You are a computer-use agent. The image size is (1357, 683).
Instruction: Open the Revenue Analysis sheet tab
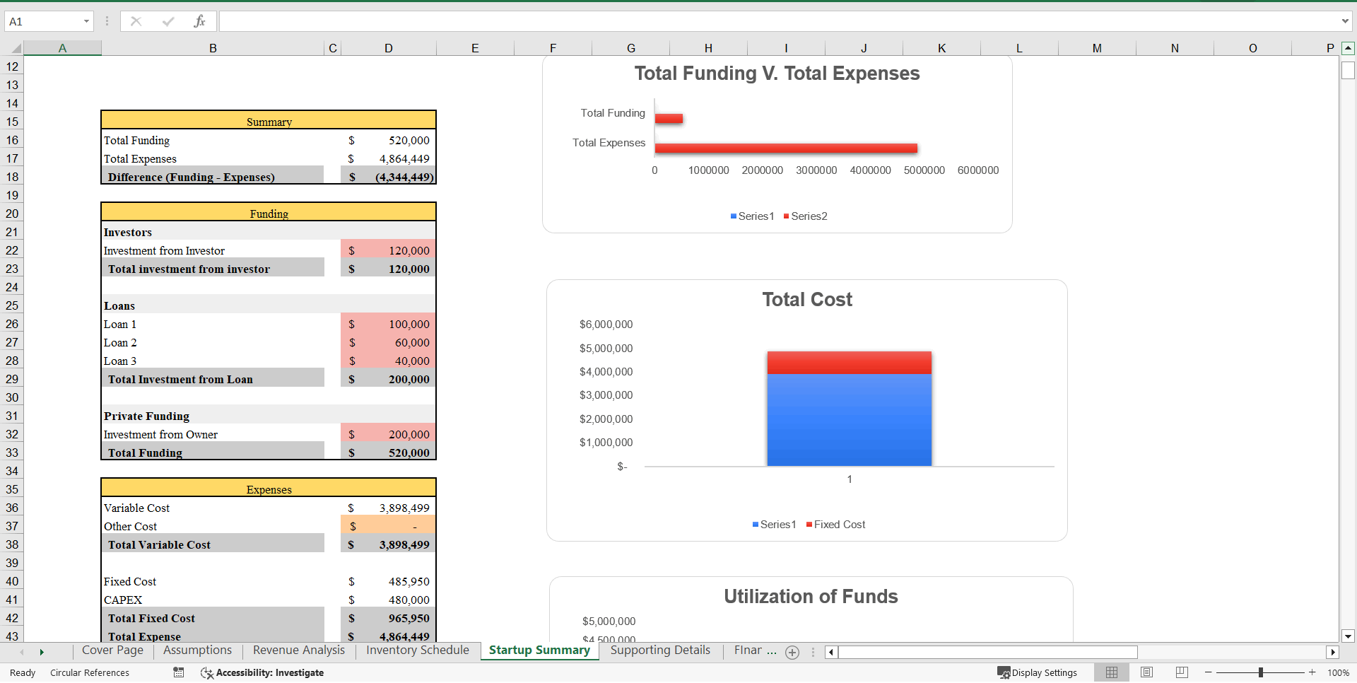(x=299, y=650)
